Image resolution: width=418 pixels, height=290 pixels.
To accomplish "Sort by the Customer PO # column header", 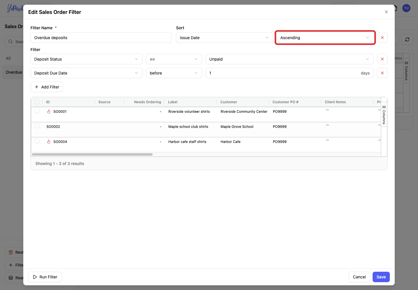I will (285, 102).
